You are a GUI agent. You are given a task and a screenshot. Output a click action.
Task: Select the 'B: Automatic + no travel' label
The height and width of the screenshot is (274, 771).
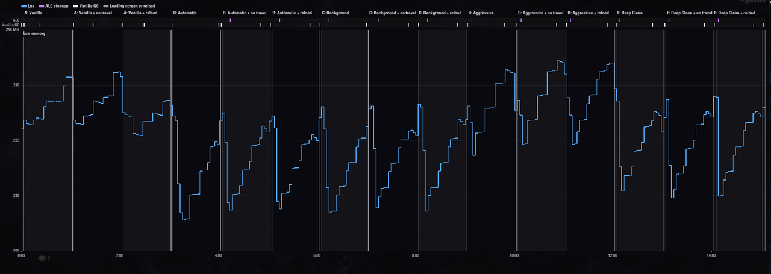coord(245,13)
